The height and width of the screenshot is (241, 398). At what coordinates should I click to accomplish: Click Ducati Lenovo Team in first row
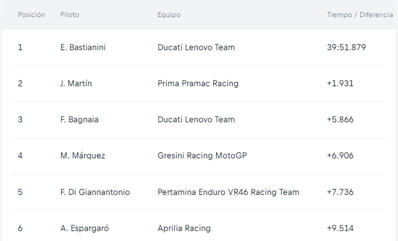tap(196, 48)
